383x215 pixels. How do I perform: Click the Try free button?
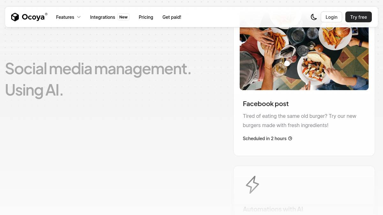(358, 17)
